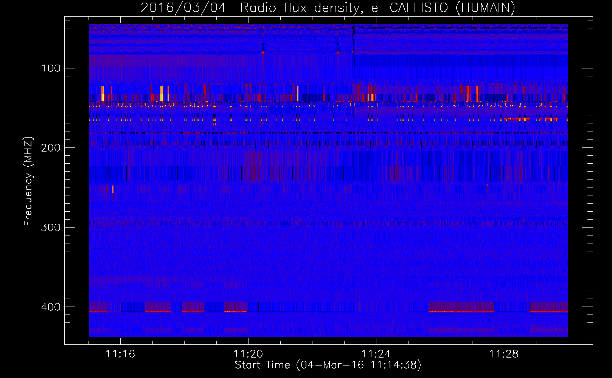Click the '200' frequency tick label

tap(51, 148)
